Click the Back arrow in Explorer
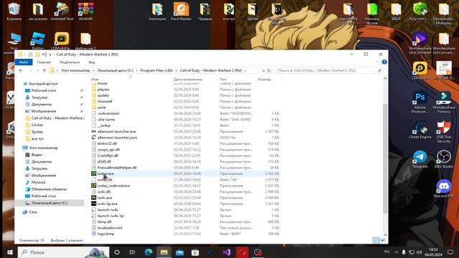459x258 pixels. (21, 70)
